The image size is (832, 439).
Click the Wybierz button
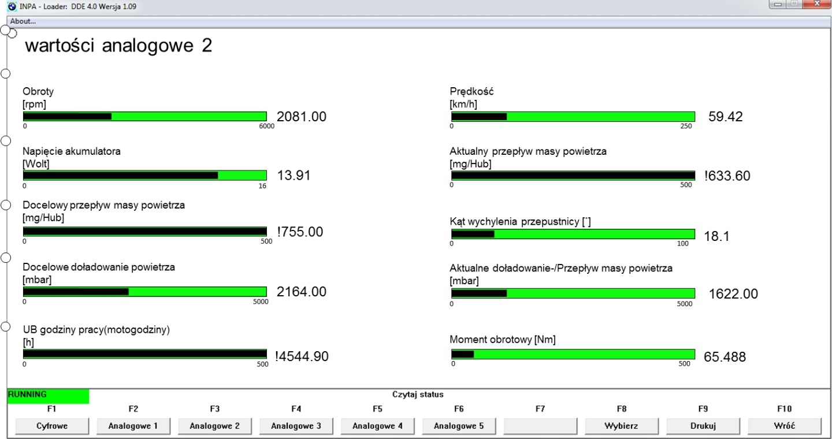[x=622, y=426]
